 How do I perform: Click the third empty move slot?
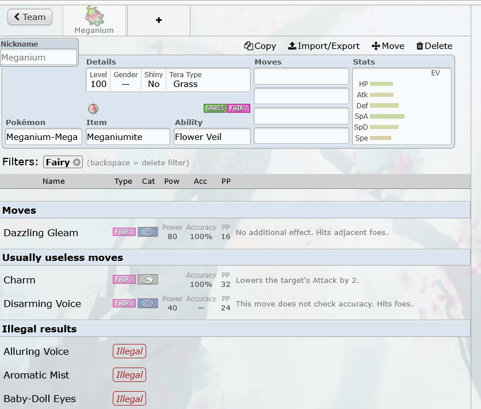tap(301, 116)
